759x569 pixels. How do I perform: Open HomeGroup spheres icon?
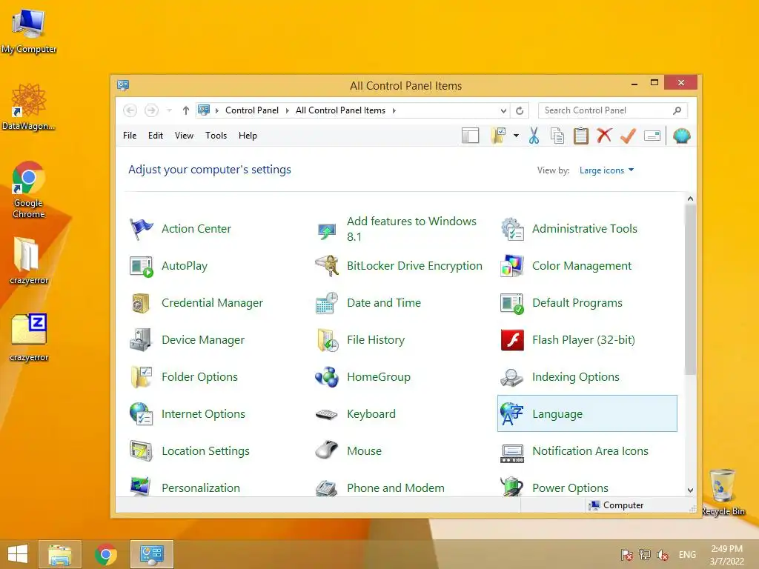coord(327,377)
